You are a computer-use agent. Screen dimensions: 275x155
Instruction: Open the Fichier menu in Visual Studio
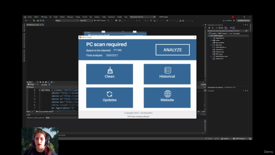(x=30, y=17)
